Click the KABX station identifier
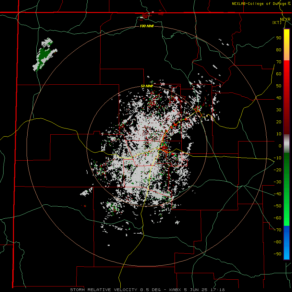Screen dimensions: 292x292 (176, 290)
